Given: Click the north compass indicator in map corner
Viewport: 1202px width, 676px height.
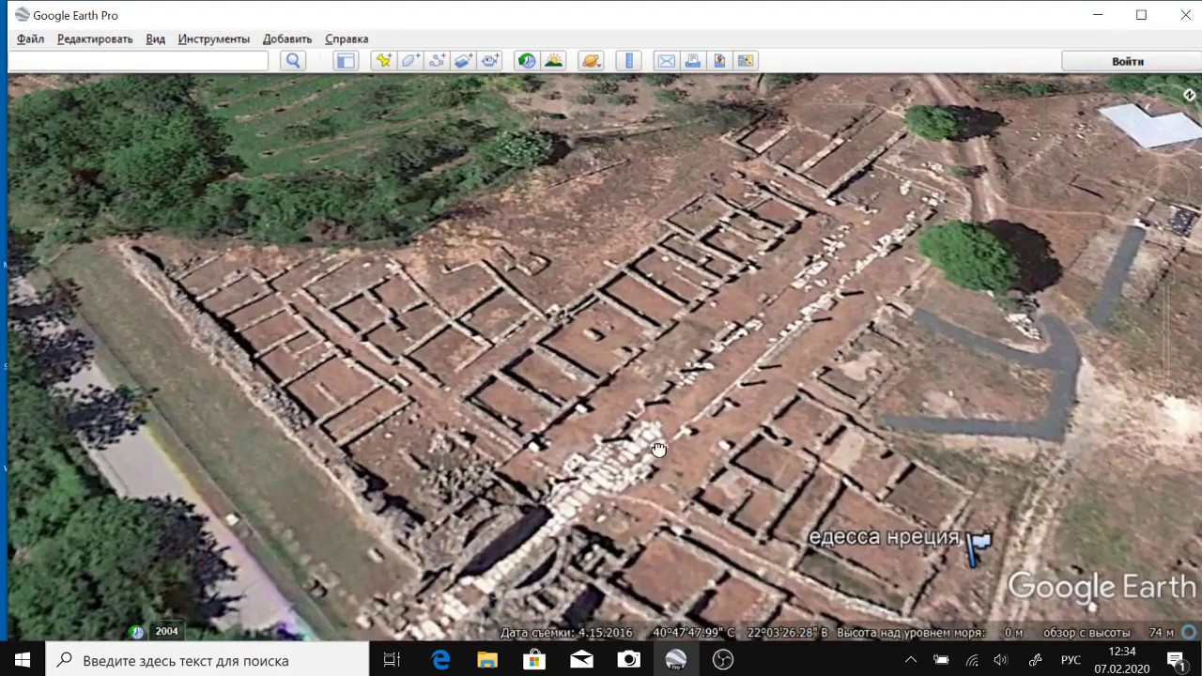Looking at the screenshot, I should tap(1189, 95).
